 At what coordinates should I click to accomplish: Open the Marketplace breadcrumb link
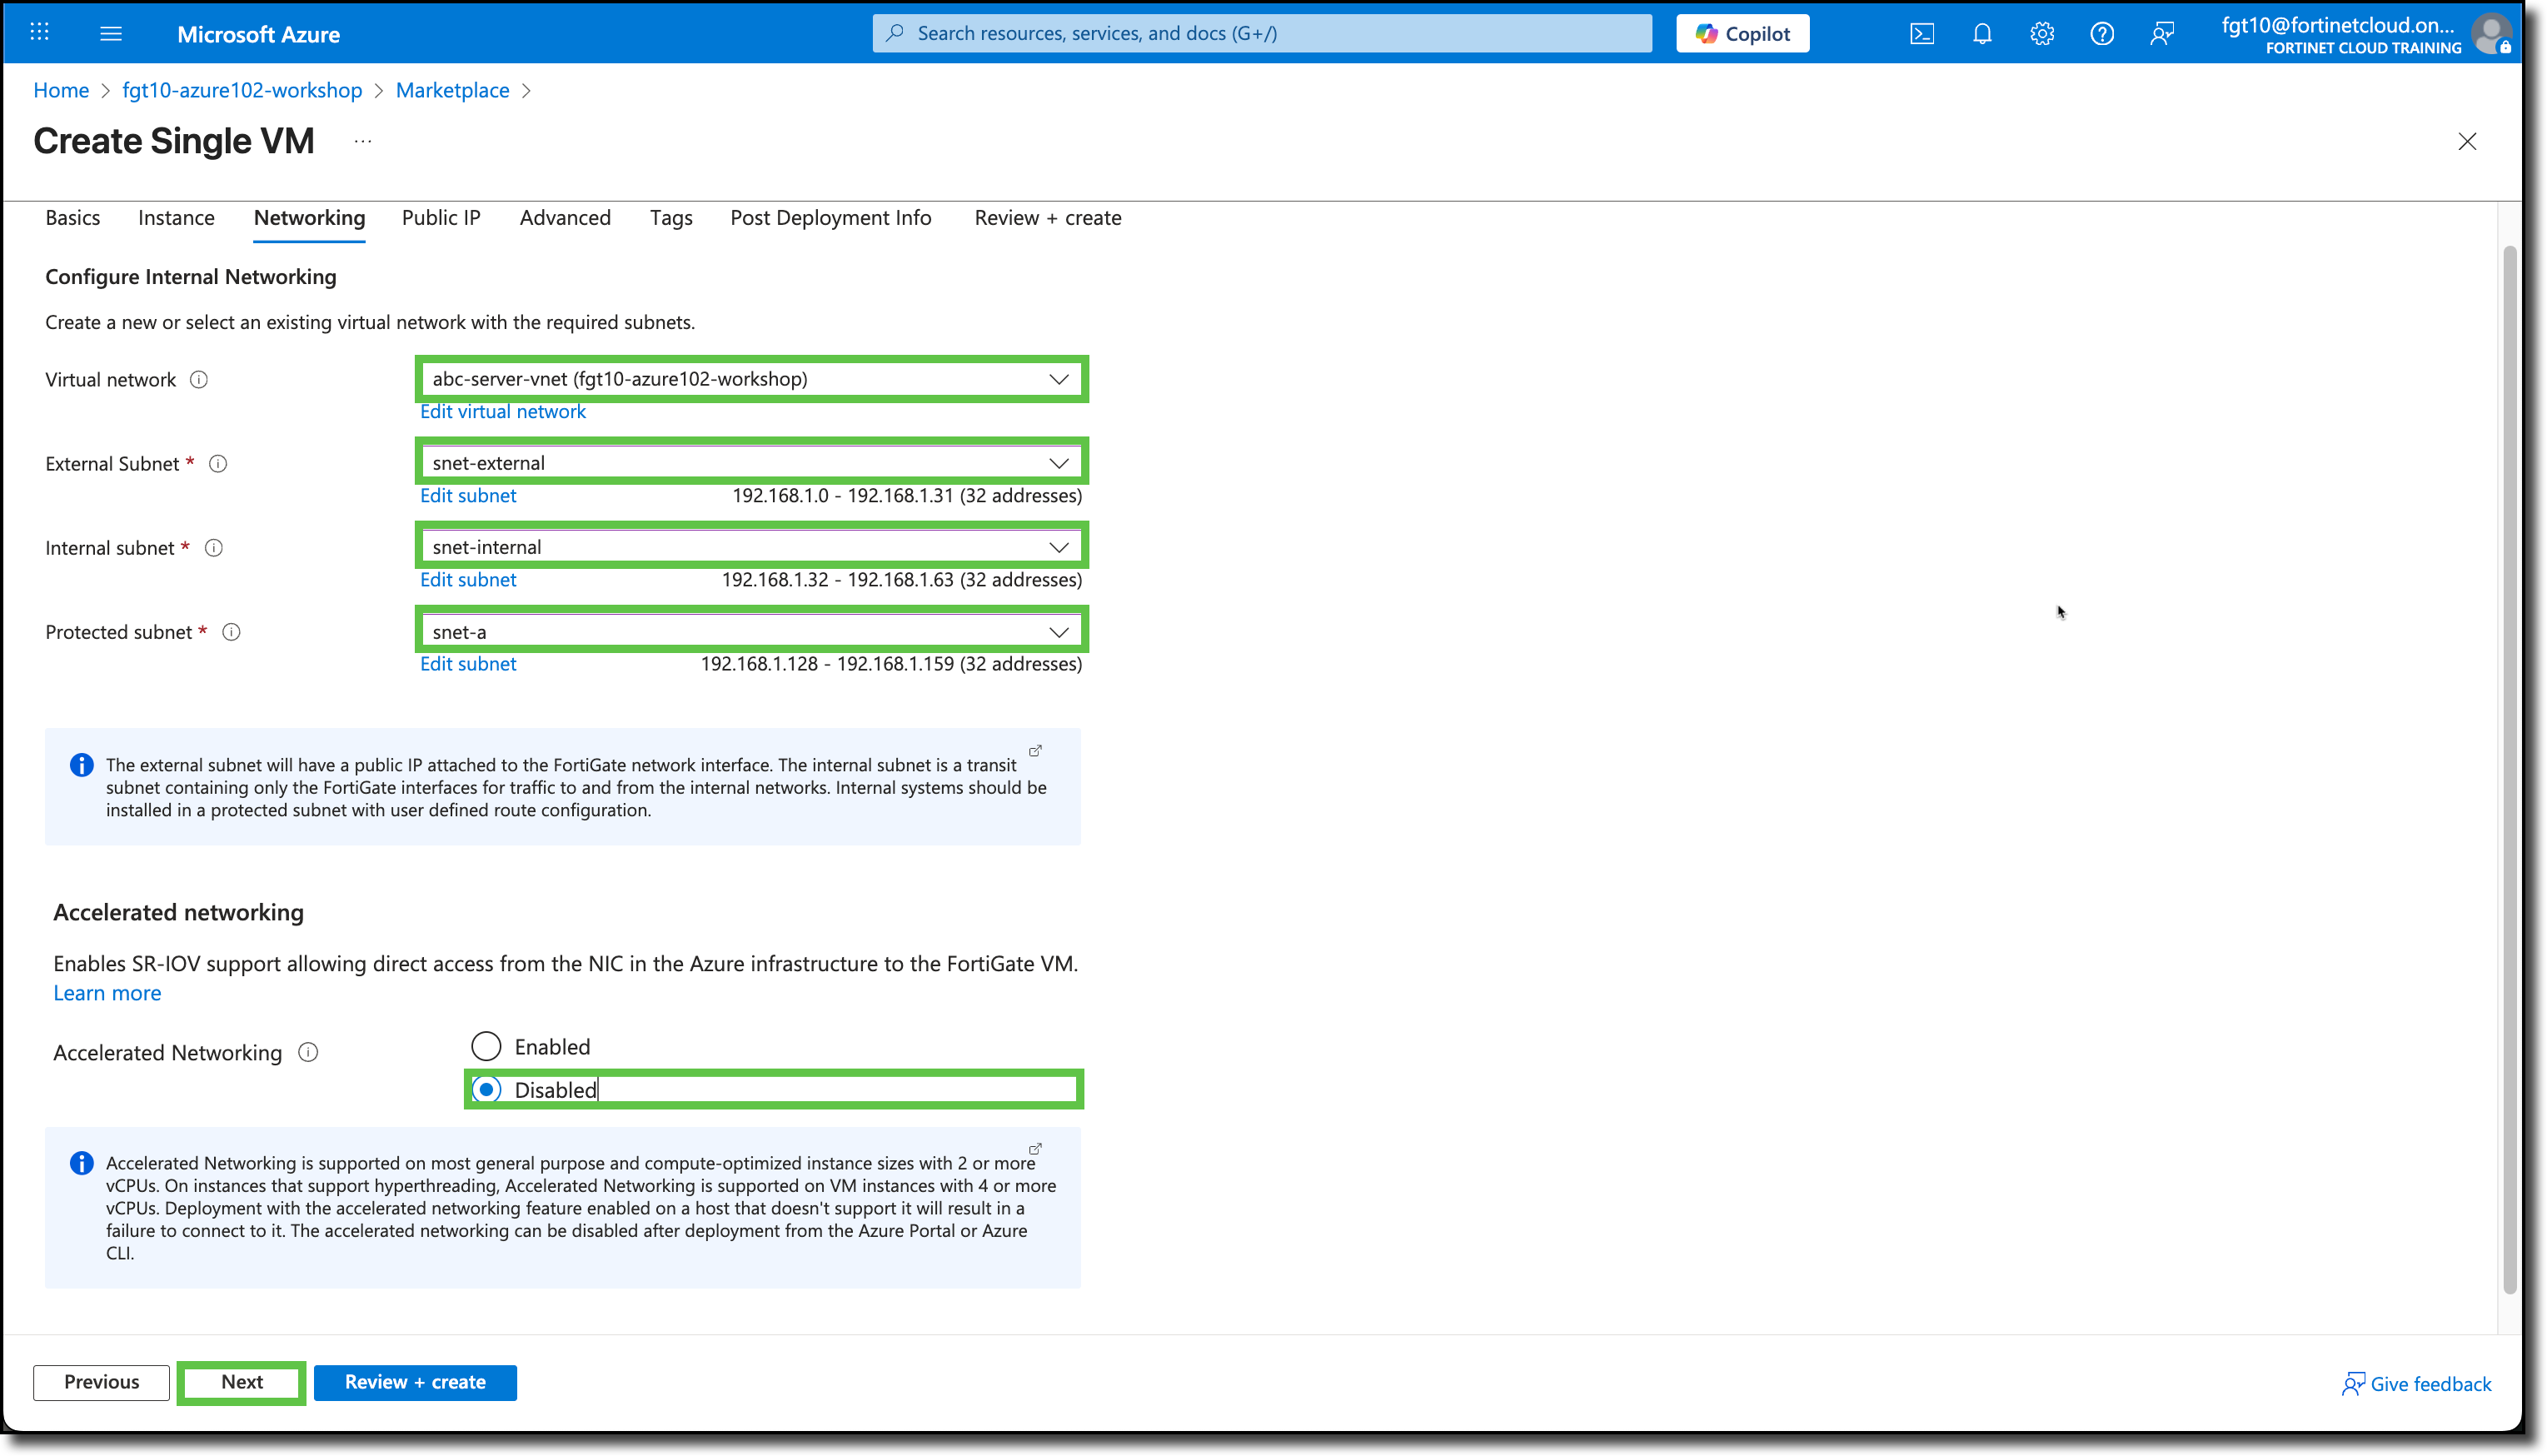click(453, 90)
